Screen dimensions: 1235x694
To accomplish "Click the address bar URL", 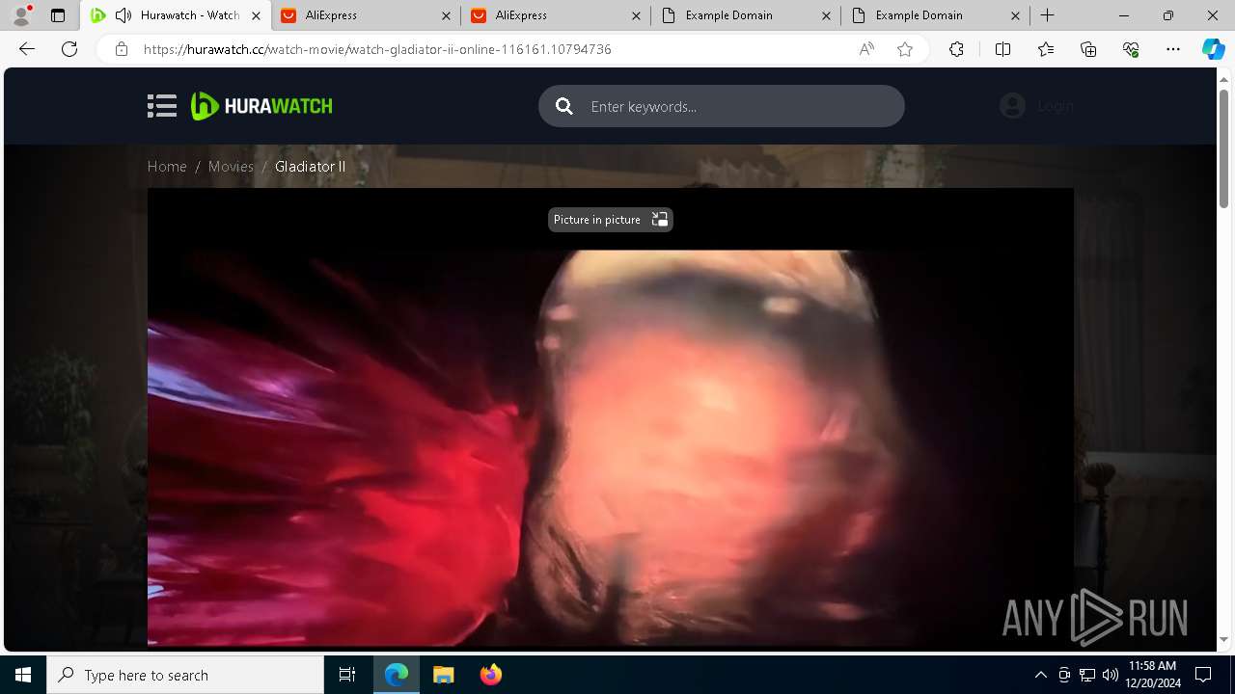I will [x=377, y=49].
